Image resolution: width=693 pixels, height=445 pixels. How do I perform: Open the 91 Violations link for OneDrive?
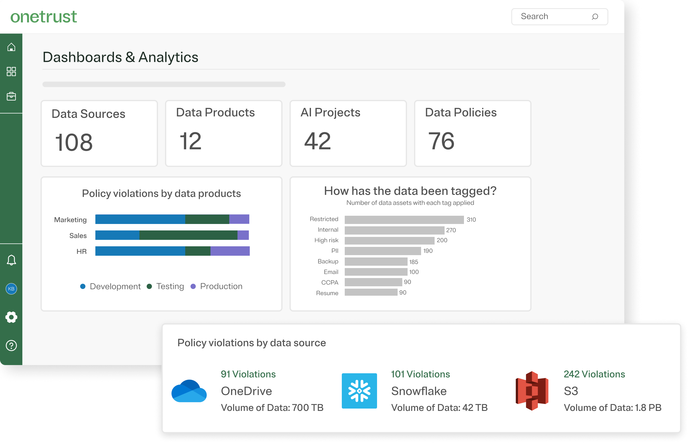248,374
